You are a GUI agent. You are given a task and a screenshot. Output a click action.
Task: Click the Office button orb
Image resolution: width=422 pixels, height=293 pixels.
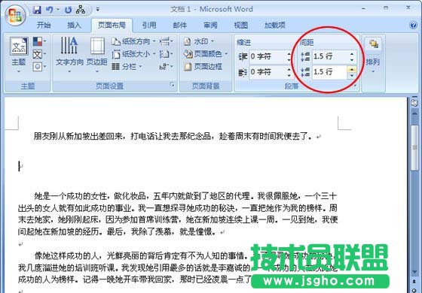pyautogui.click(x=15, y=15)
